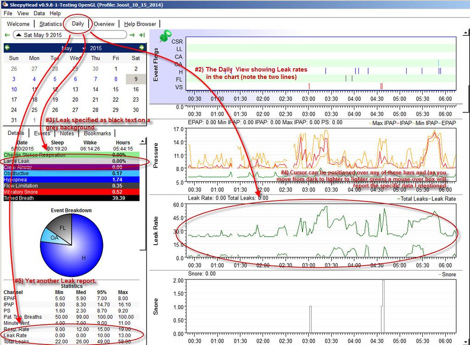Click Hours value '05:44:15'

click(x=123, y=149)
